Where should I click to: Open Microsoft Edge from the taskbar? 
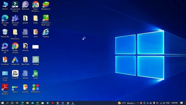[x=22, y=103]
